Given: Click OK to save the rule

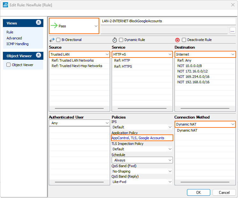Looking at the screenshot, I should coord(198,192).
